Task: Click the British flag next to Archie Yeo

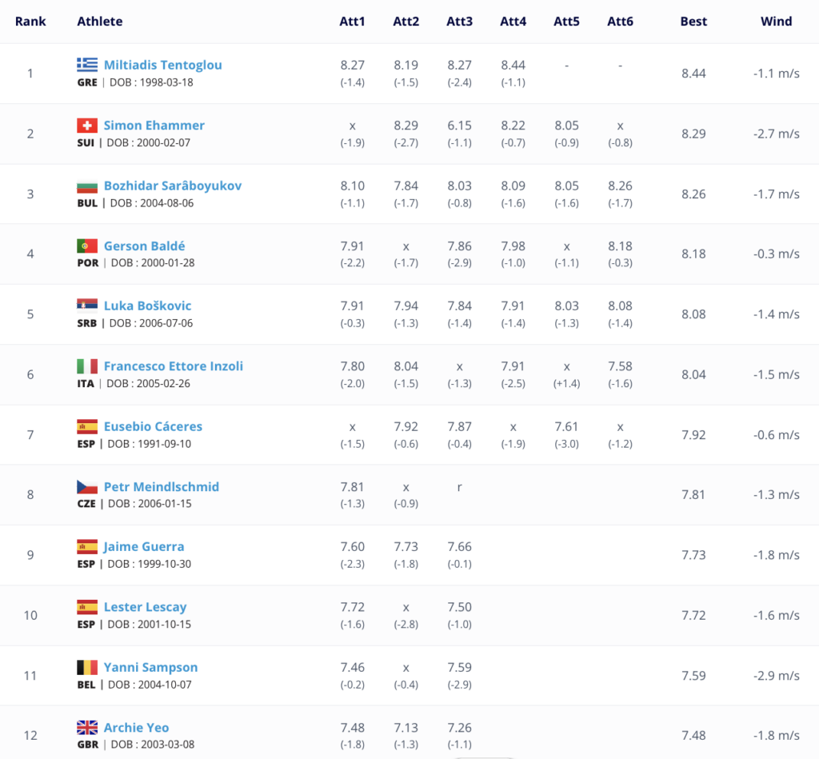Action: [x=86, y=727]
